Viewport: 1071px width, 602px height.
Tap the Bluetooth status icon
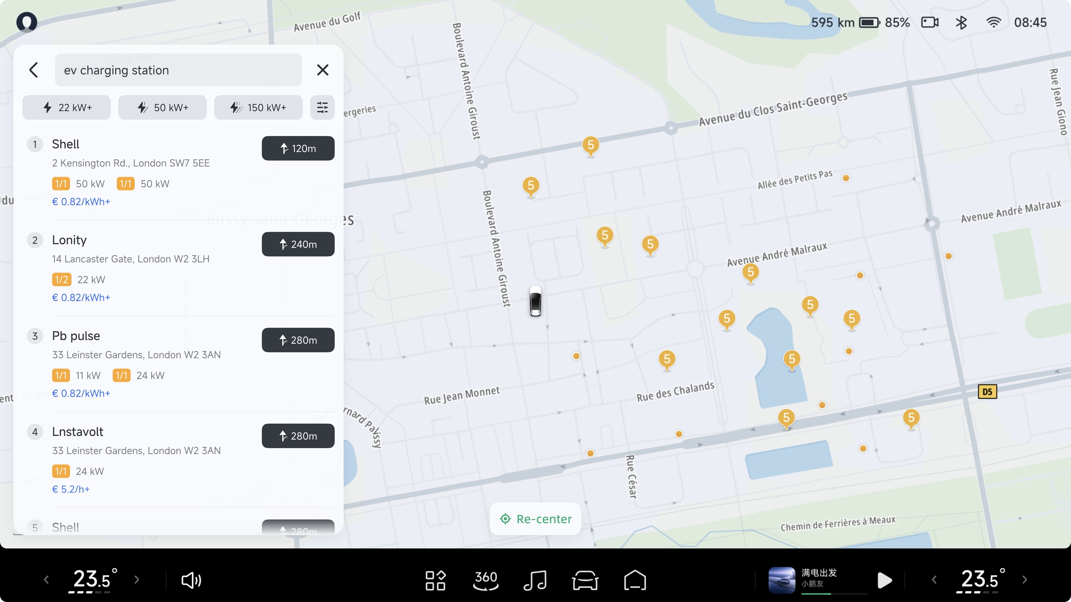961,22
